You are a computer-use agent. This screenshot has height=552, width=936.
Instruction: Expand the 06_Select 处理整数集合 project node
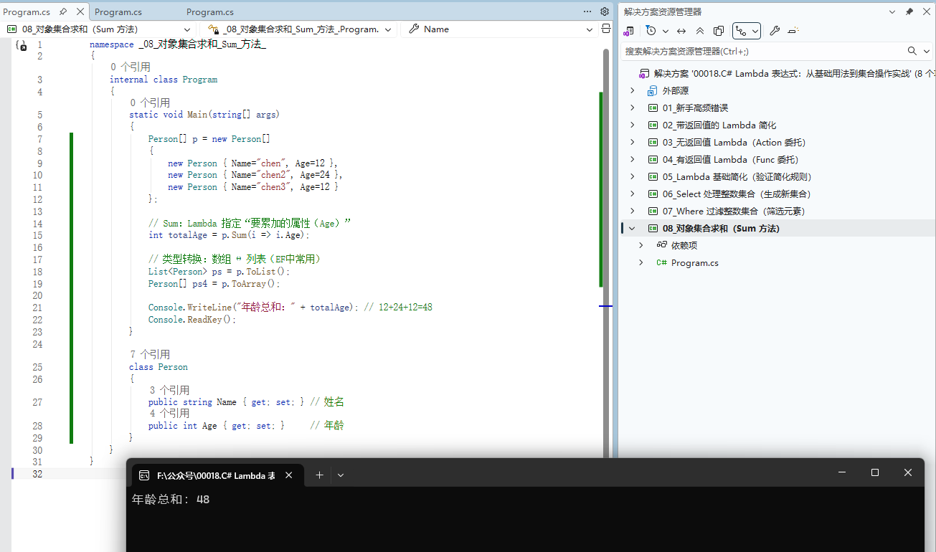[632, 194]
